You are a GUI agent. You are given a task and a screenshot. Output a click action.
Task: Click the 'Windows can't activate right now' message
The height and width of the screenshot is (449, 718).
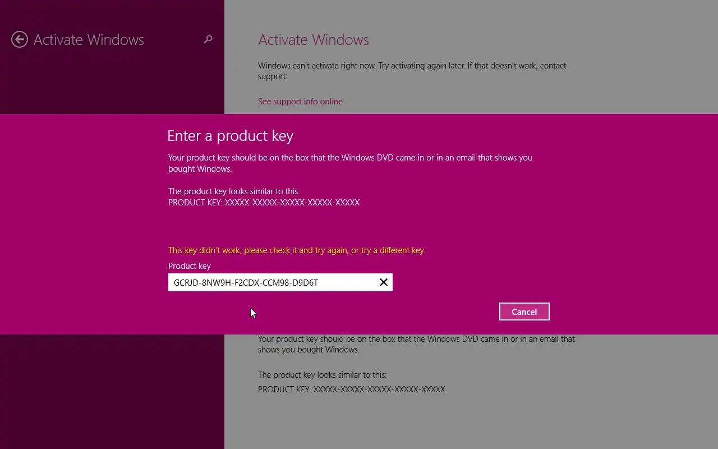(x=412, y=71)
